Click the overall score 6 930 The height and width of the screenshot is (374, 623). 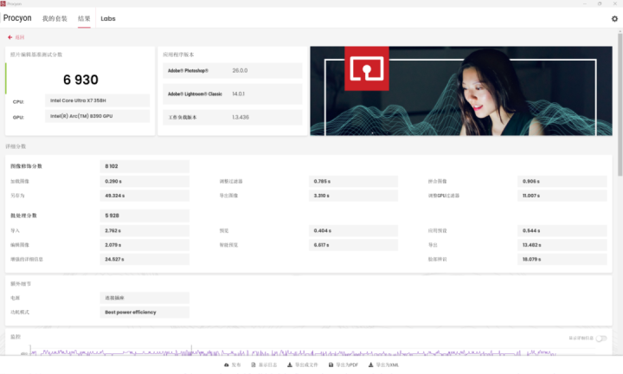pyautogui.click(x=80, y=80)
